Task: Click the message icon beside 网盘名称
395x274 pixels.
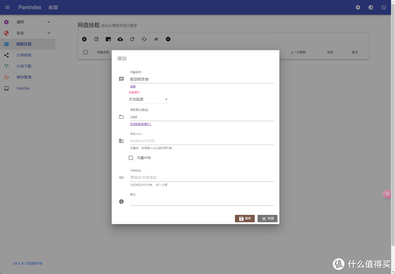Action: (121, 79)
